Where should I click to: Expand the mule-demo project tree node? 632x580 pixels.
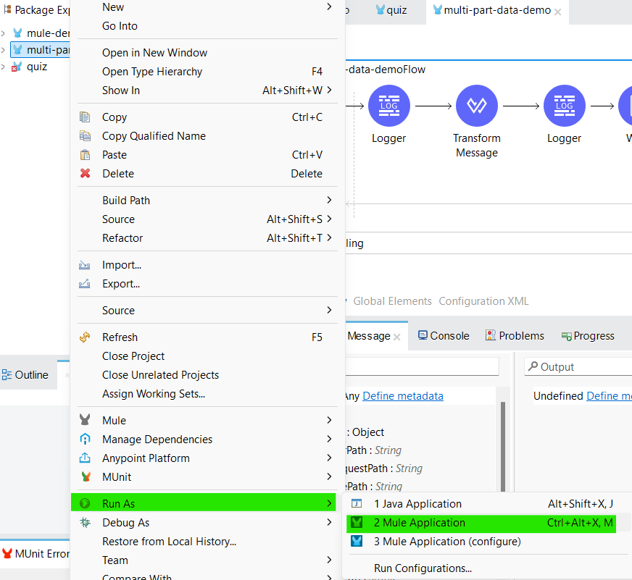(3, 33)
